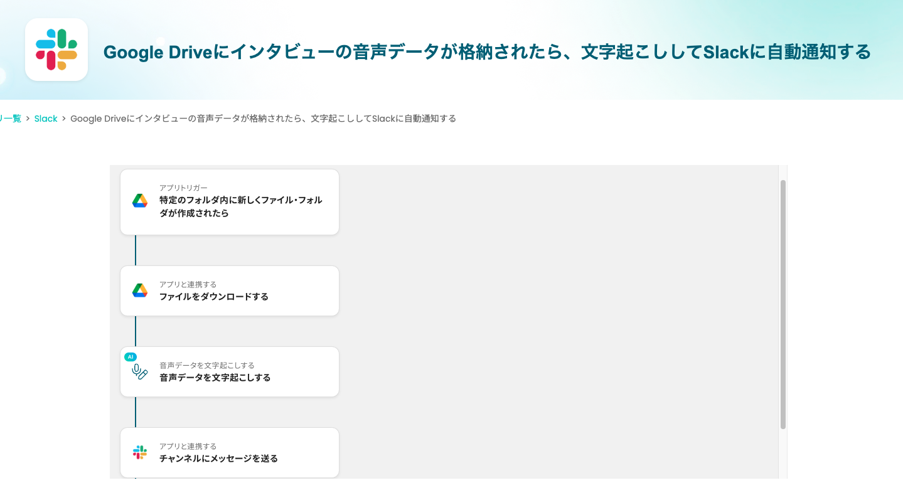Click the workflow title heading at the top

coord(487,52)
